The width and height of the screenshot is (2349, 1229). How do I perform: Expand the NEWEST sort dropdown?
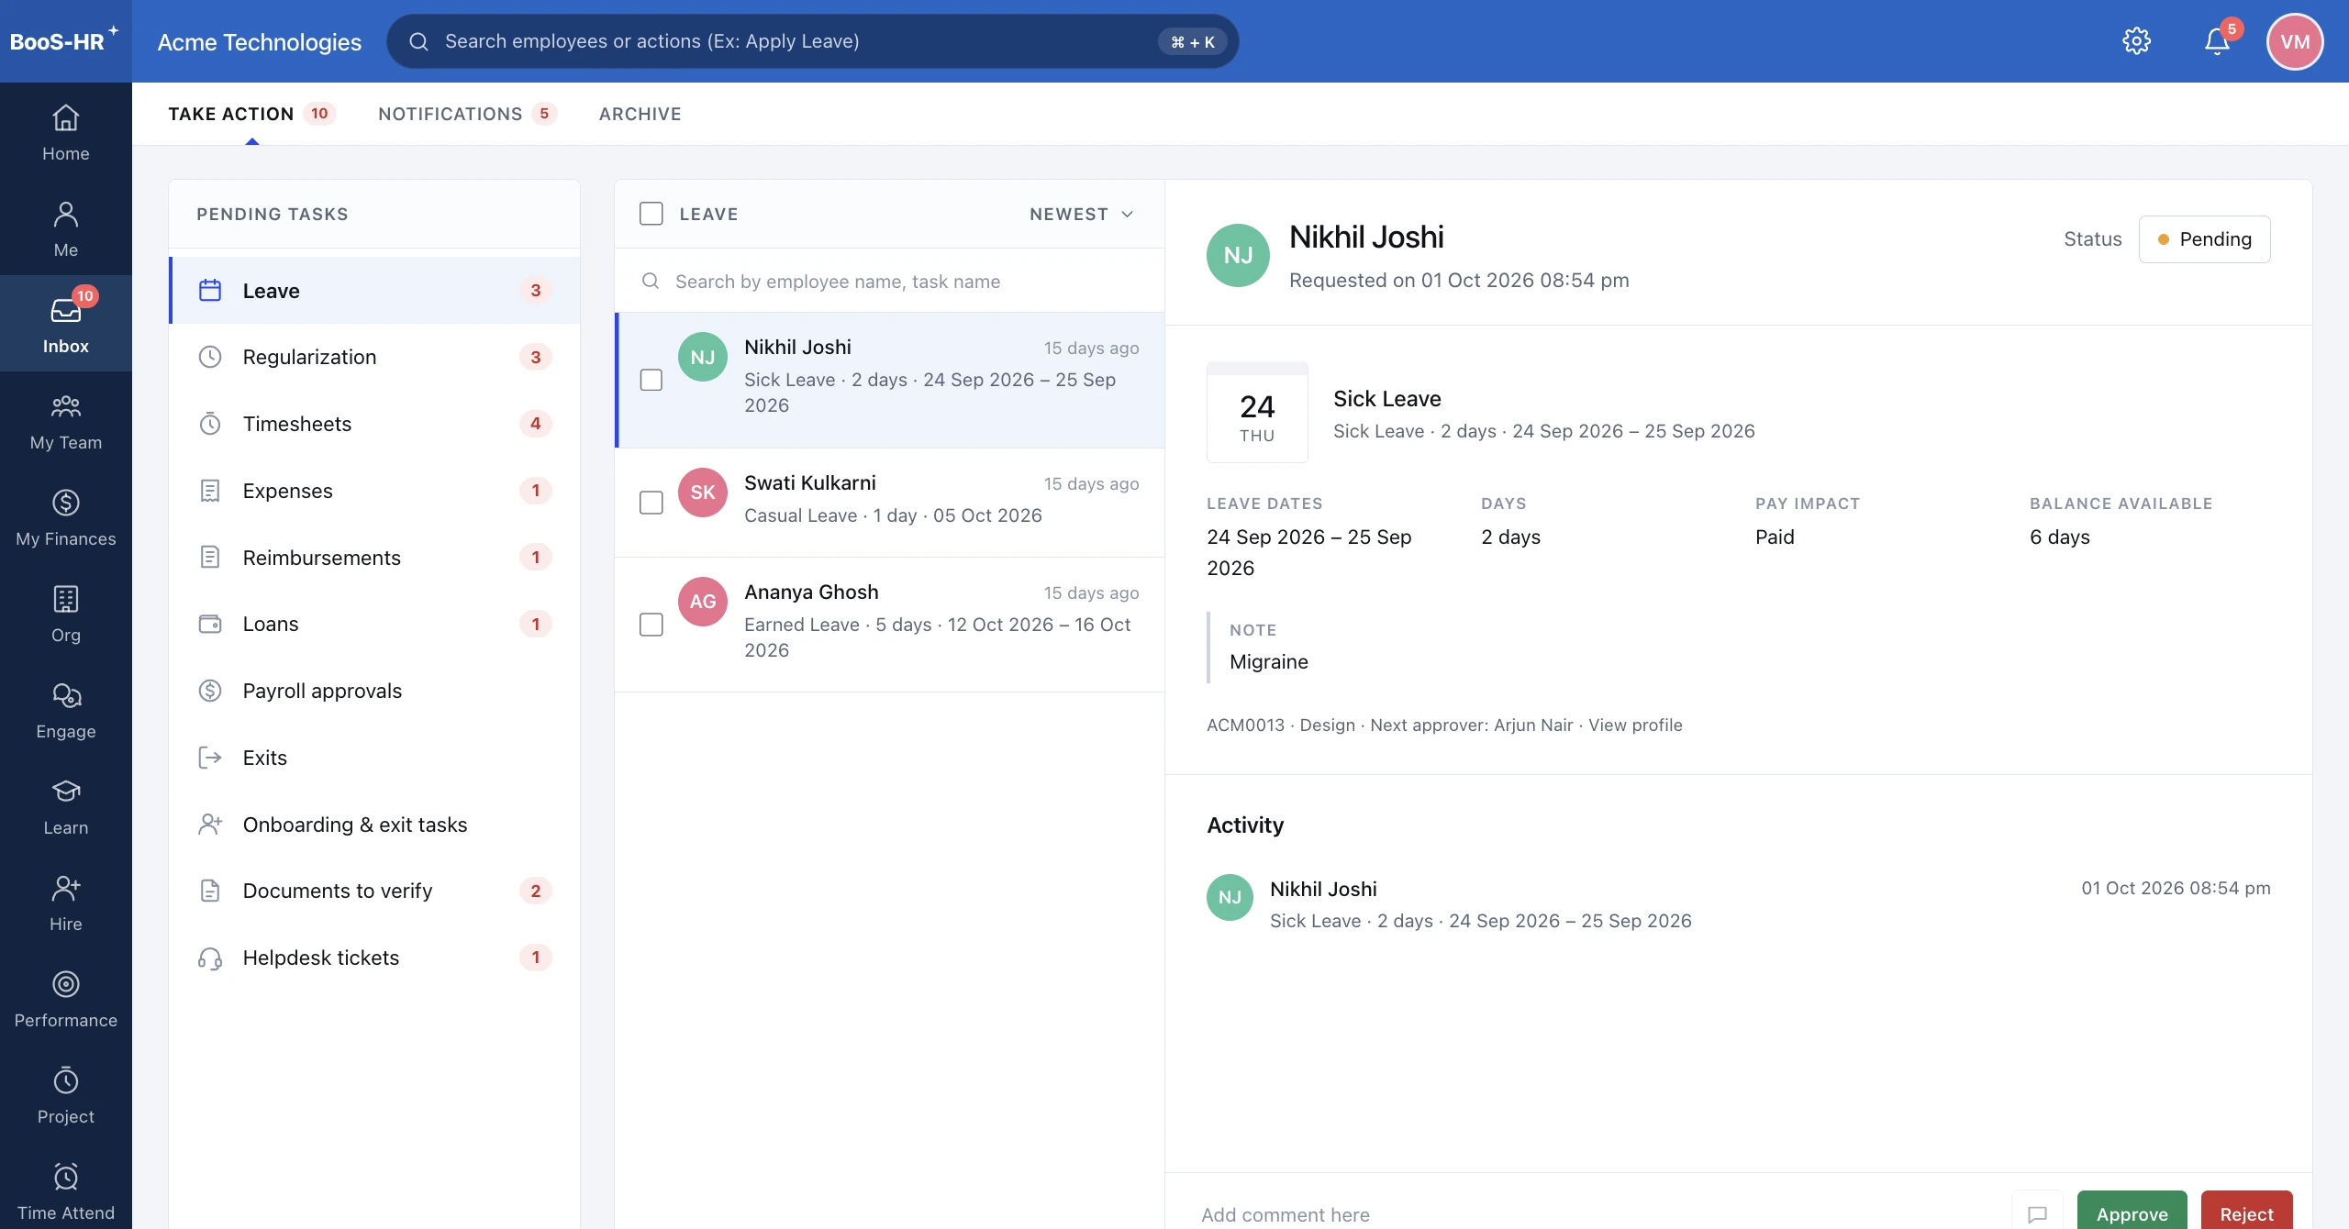(x=1081, y=214)
